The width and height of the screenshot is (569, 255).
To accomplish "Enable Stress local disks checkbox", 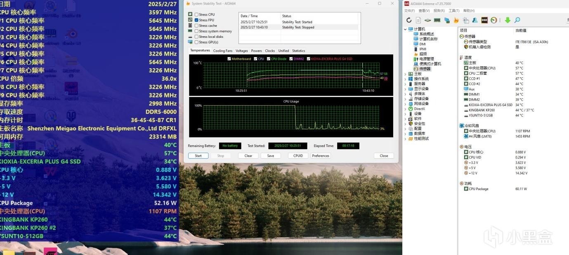I will click(196, 37).
